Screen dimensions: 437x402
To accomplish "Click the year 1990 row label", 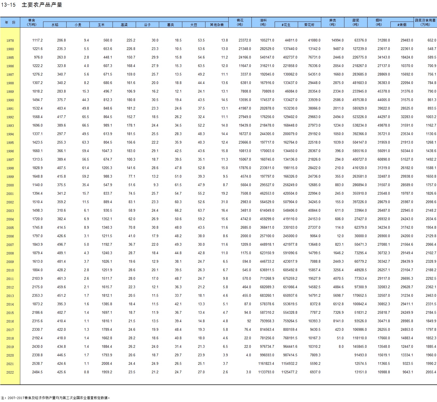I will point(10,100).
